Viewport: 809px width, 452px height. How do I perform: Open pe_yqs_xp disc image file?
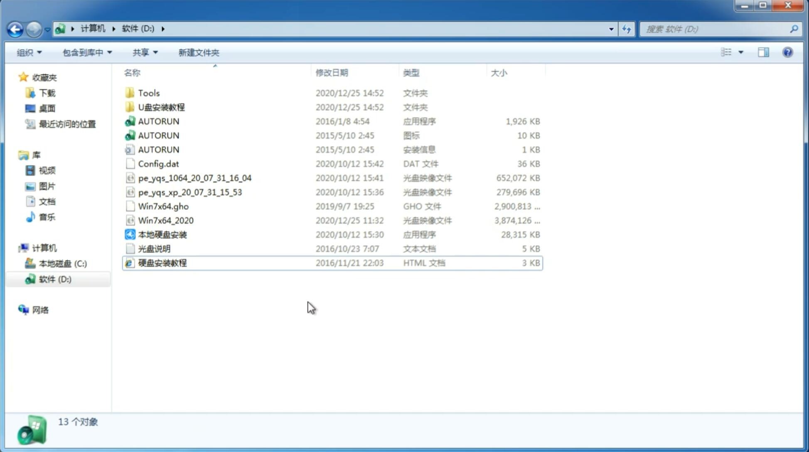(x=190, y=192)
